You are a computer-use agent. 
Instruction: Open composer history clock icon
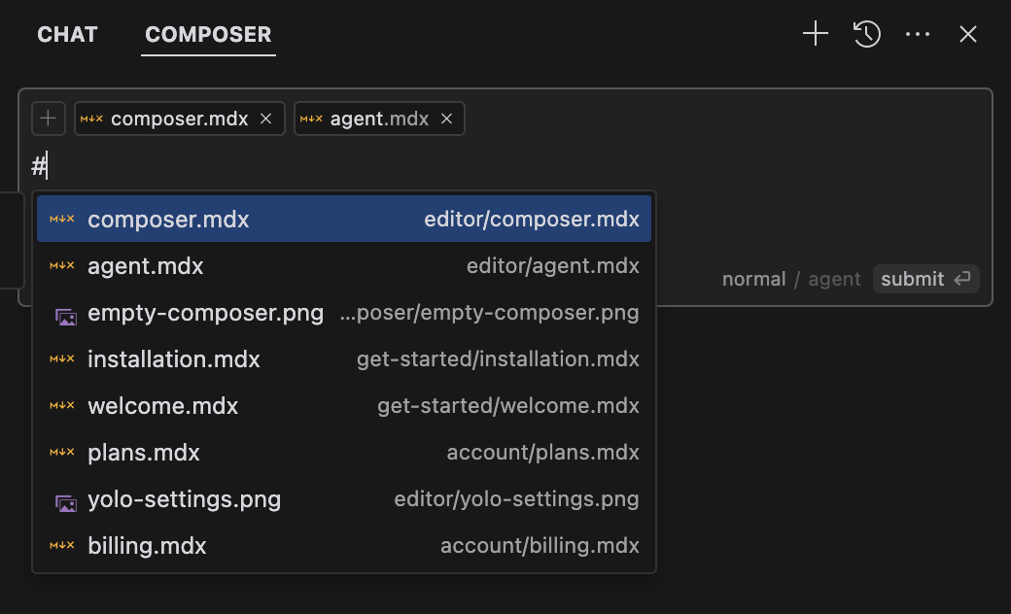pyautogui.click(x=866, y=33)
